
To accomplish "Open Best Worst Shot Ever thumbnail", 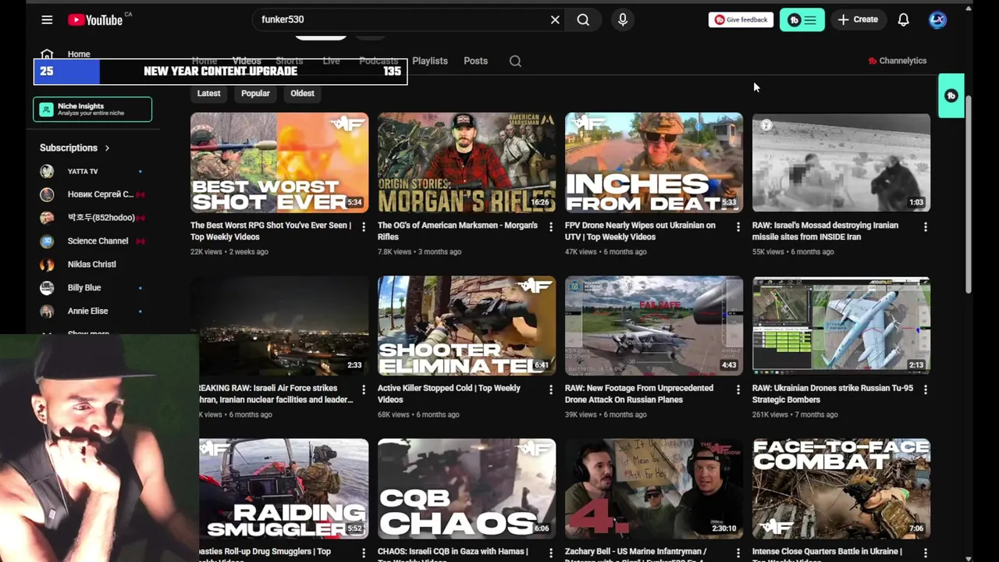I will click(279, 162).
